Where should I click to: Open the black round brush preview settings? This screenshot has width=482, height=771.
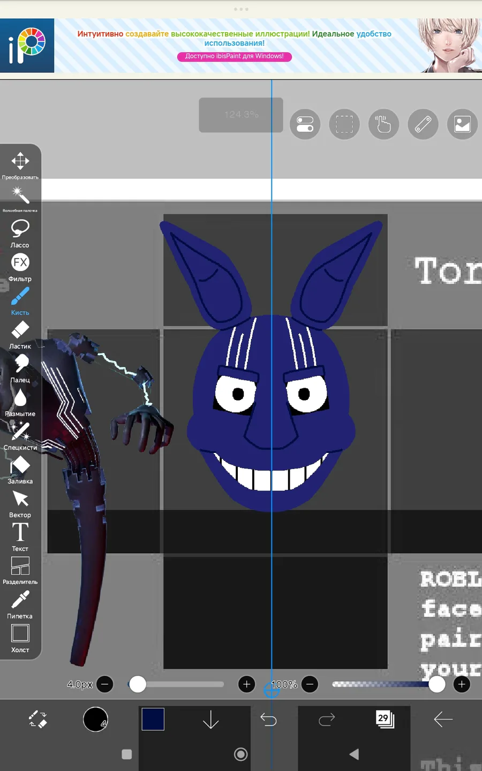coord(96,719)
